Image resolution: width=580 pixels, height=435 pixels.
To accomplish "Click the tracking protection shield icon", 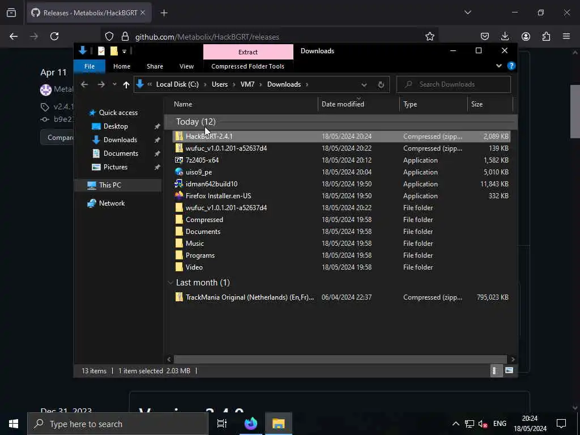I will click(109, 36).
